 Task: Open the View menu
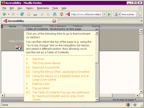[20, 8]
